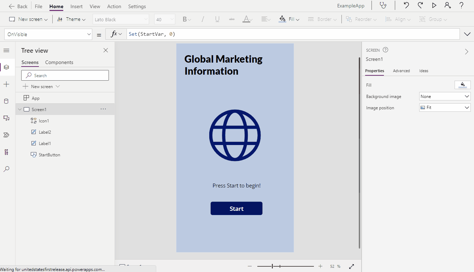Screen dimensions: 474x272
Task: Open the property selector showing OnVisible
Action: (48, 34)
